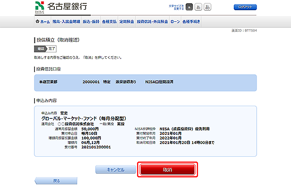Screen dimensions: 291x193
Task: Click the 完了 step indicator
Action: coord(52,49)
